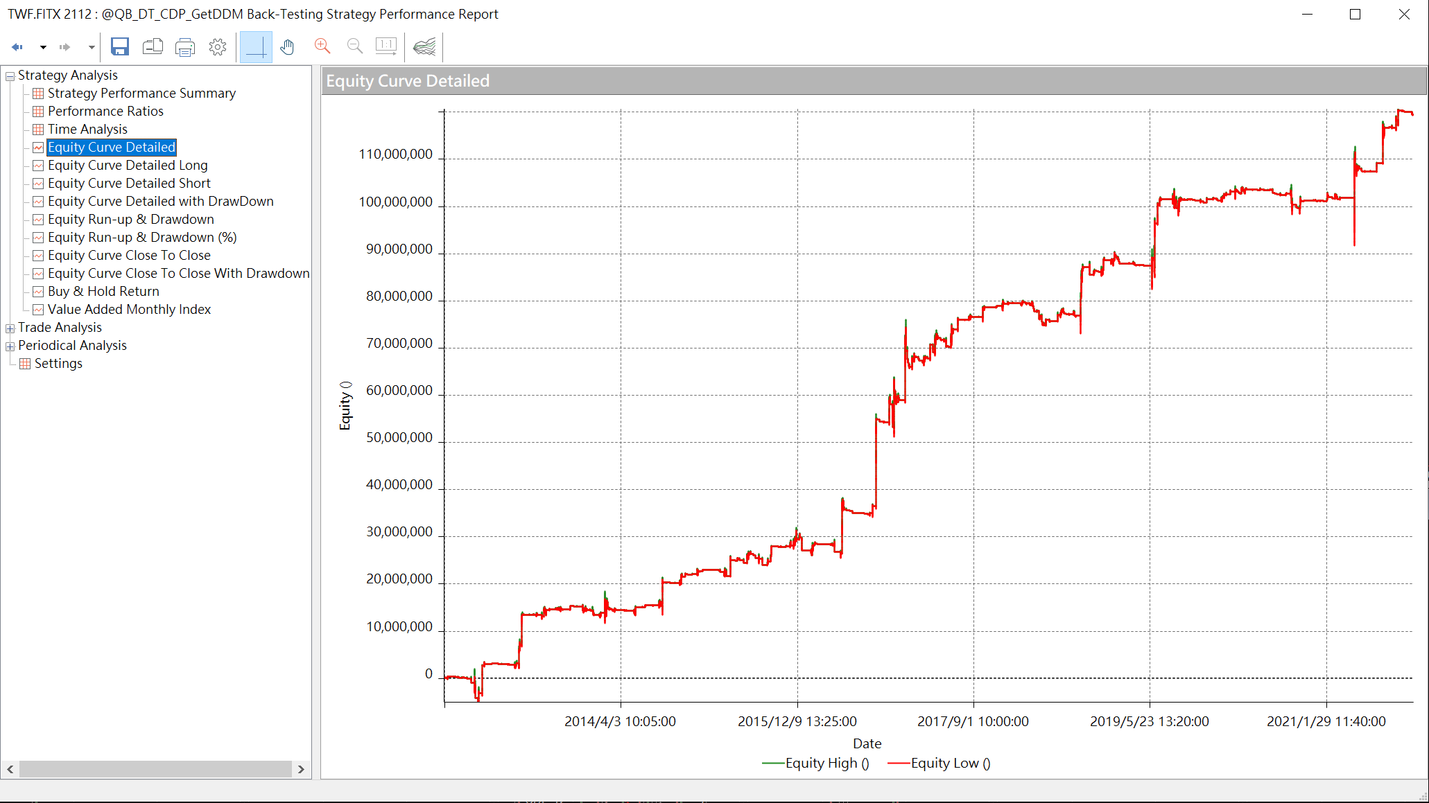Screen dimensions: 1429x803
Task: Click the red zoom in magnifier
Action: 322,46
